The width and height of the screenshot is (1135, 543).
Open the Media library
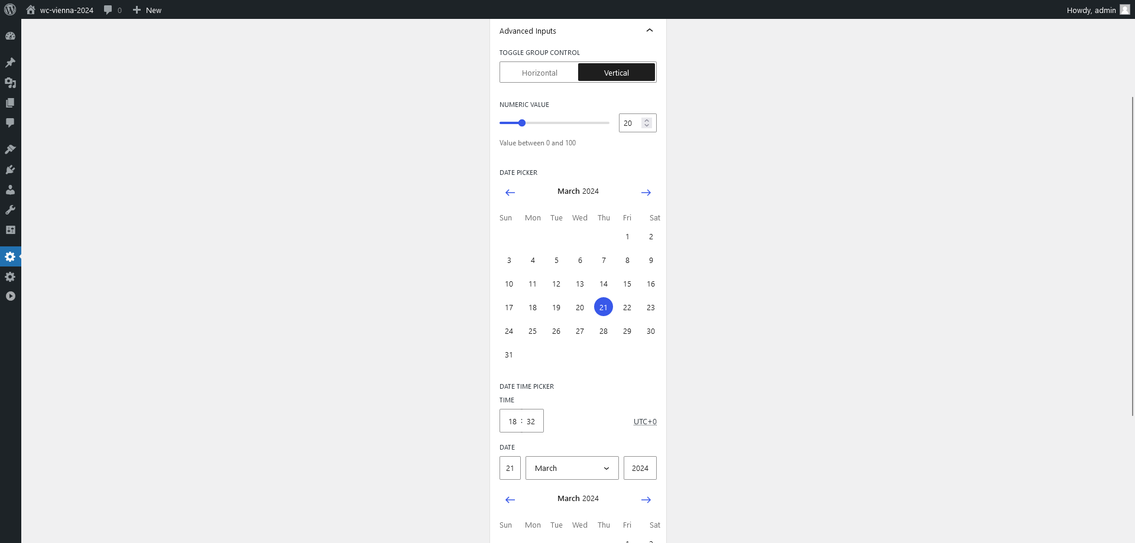(x=10, y=83)
